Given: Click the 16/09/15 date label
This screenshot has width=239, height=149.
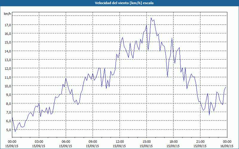Looking at the screenshot, I should pos(227,146).
